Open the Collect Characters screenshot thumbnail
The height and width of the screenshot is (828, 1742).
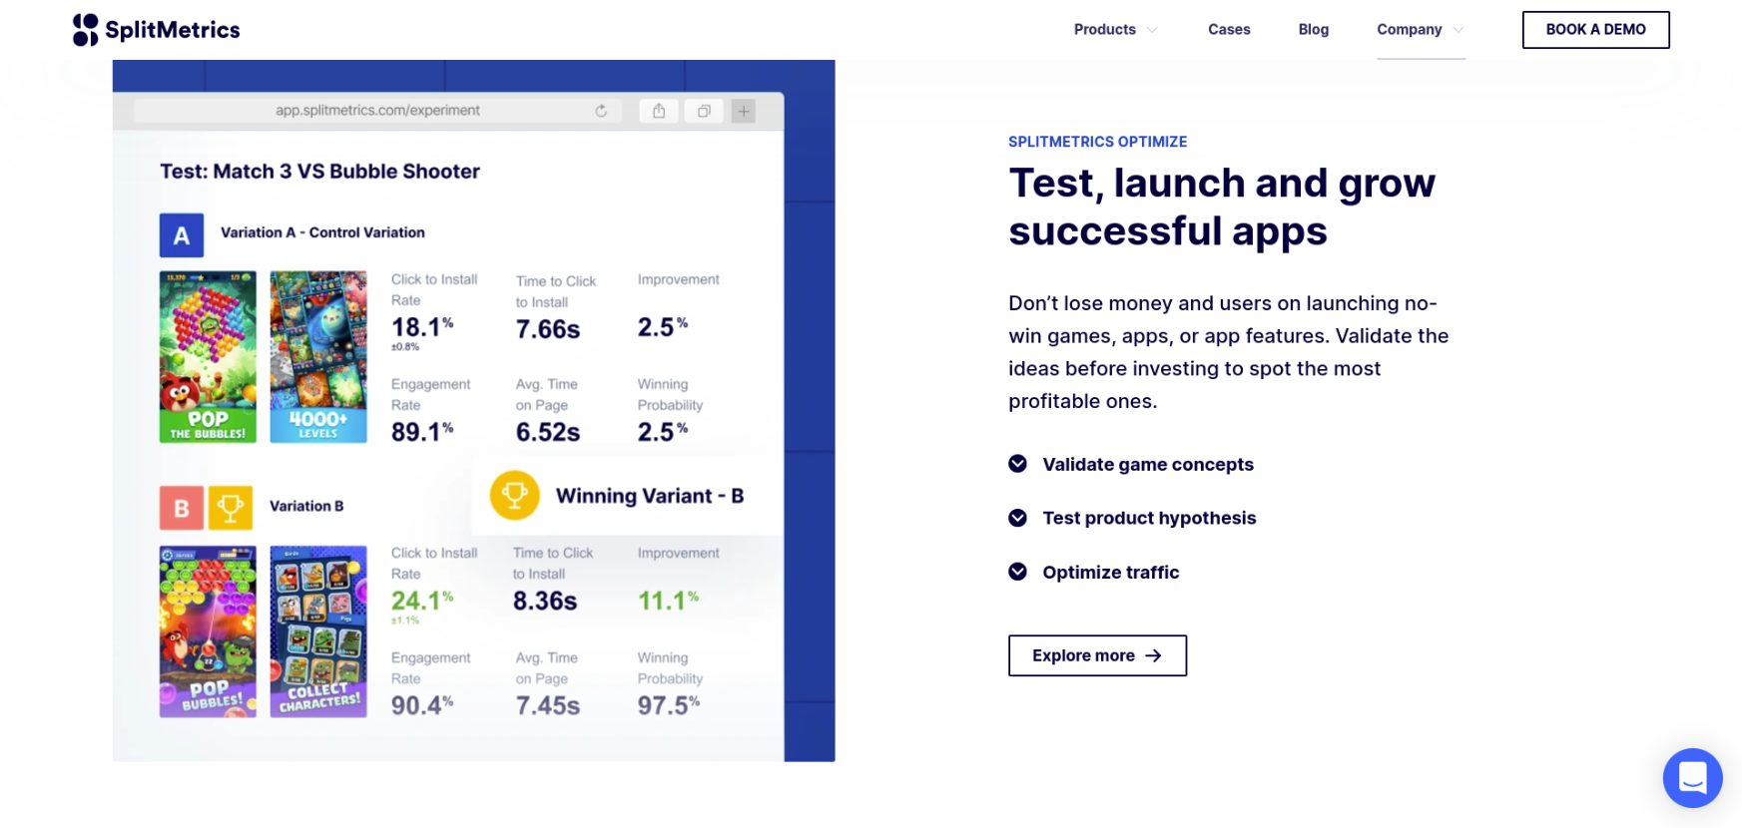[x=318, y=631]
